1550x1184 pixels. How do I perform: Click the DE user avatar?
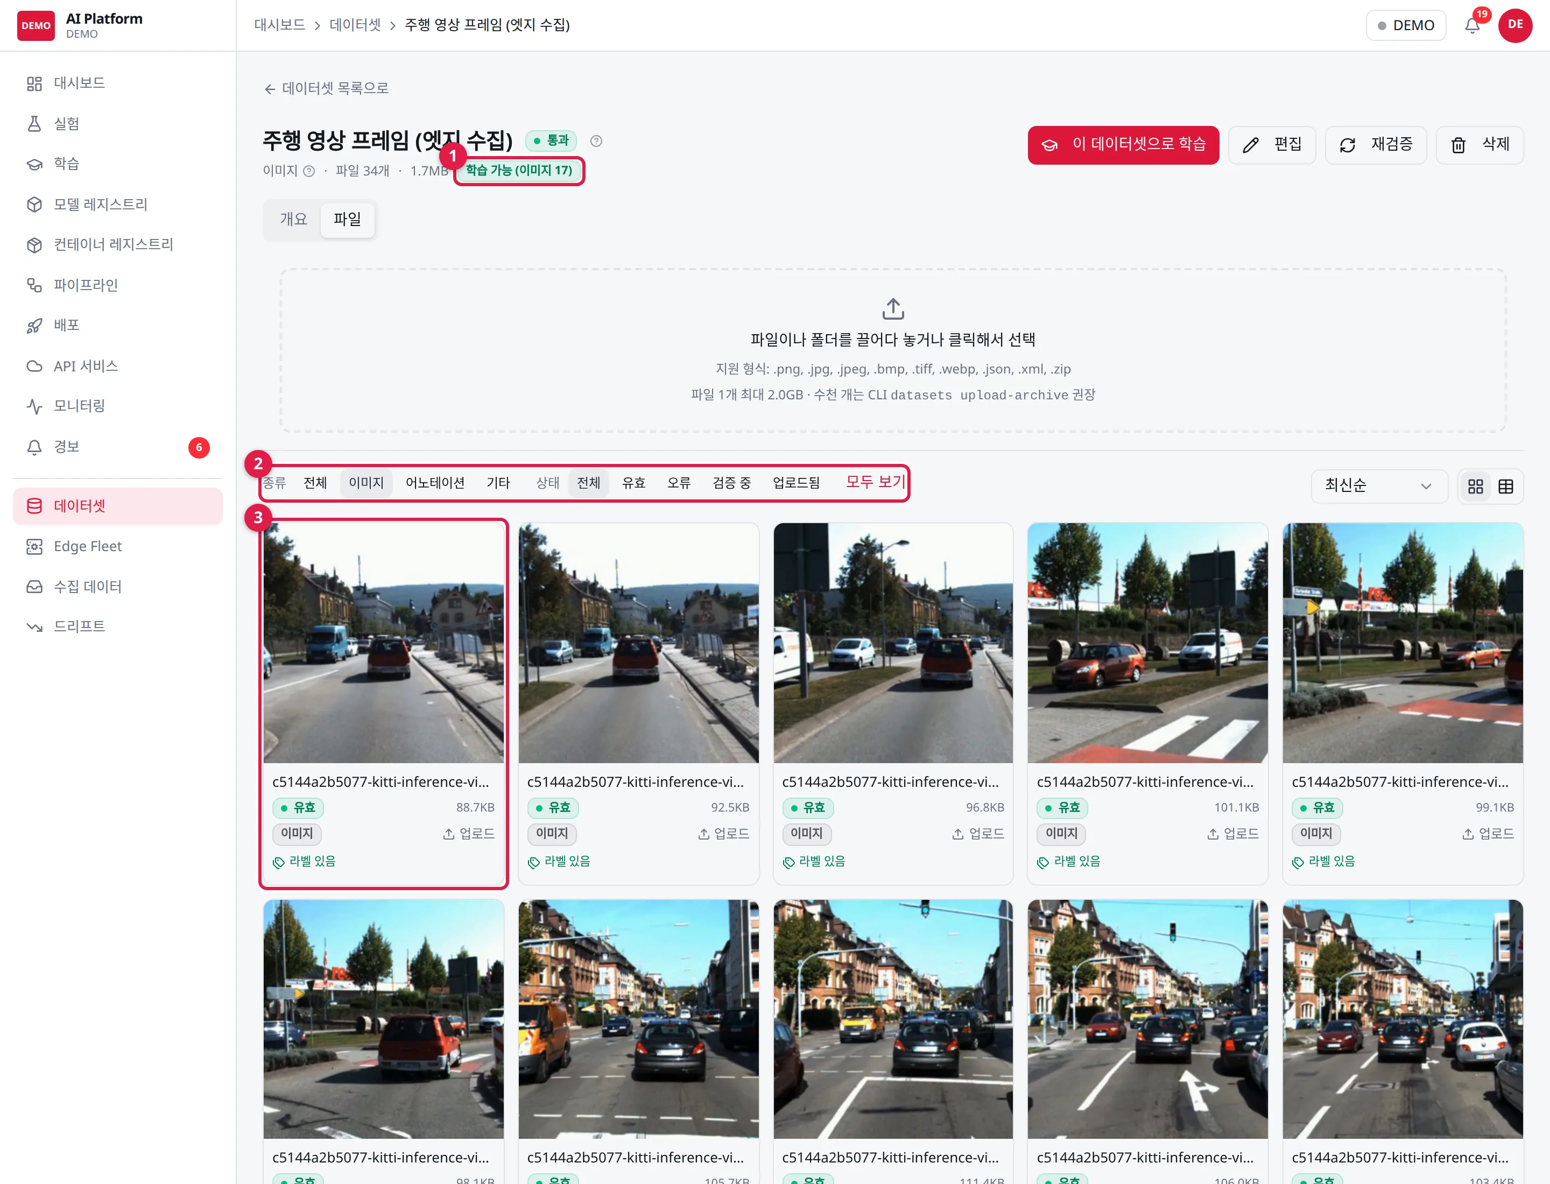(x=1515, y=25)
